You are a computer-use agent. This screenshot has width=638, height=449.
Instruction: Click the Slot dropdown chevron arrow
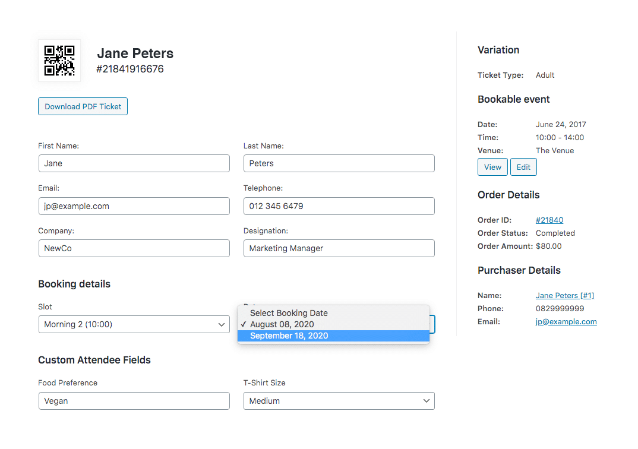click(x=222, y=325)
